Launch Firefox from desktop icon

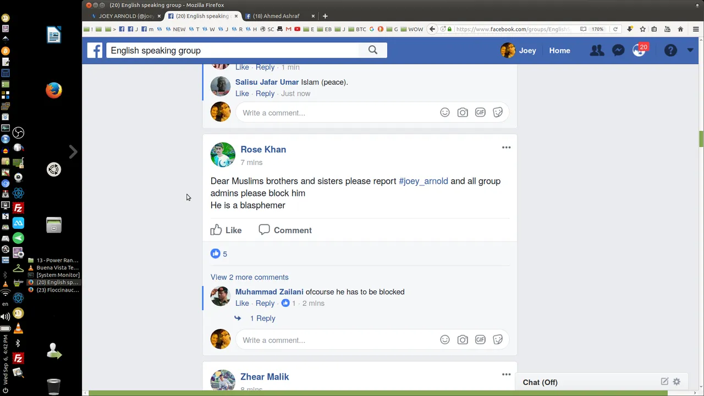(x=53, y=90)
